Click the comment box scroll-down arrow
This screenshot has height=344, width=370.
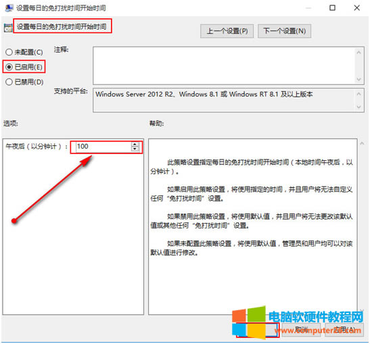coord(359,79)
